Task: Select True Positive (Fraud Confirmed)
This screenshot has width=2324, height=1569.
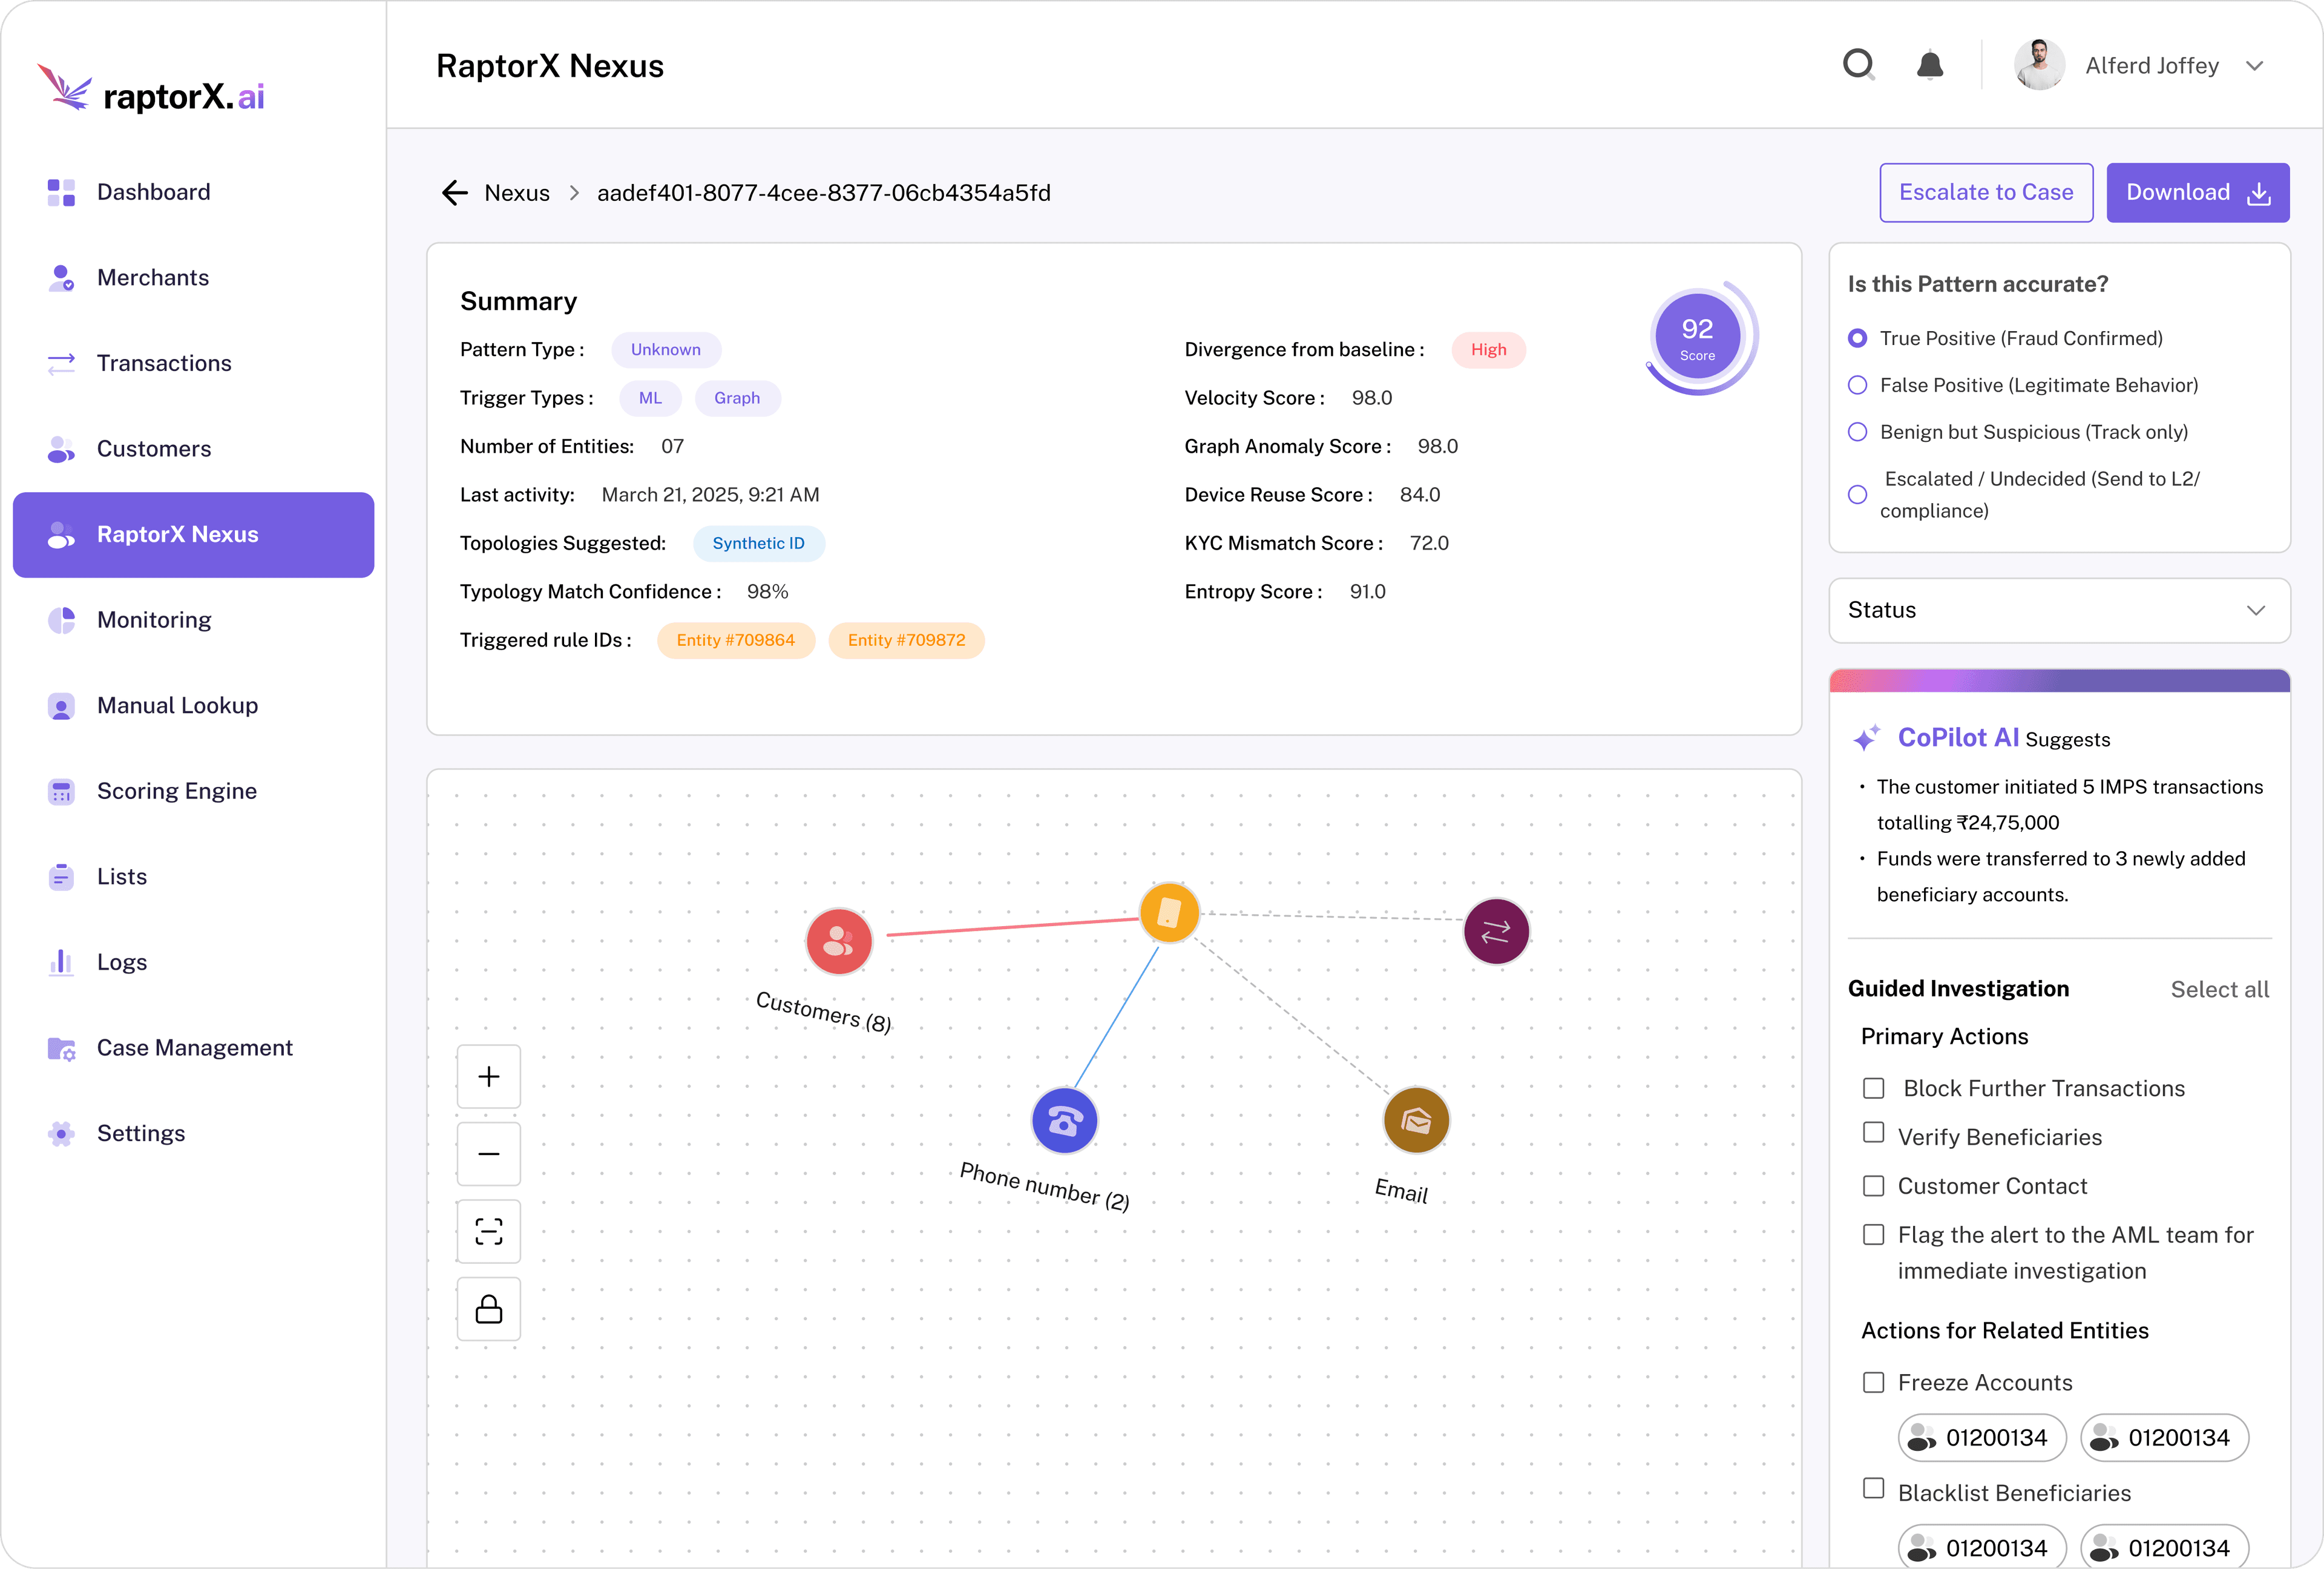Action: pyautogui.click(x=1858, y=338)
